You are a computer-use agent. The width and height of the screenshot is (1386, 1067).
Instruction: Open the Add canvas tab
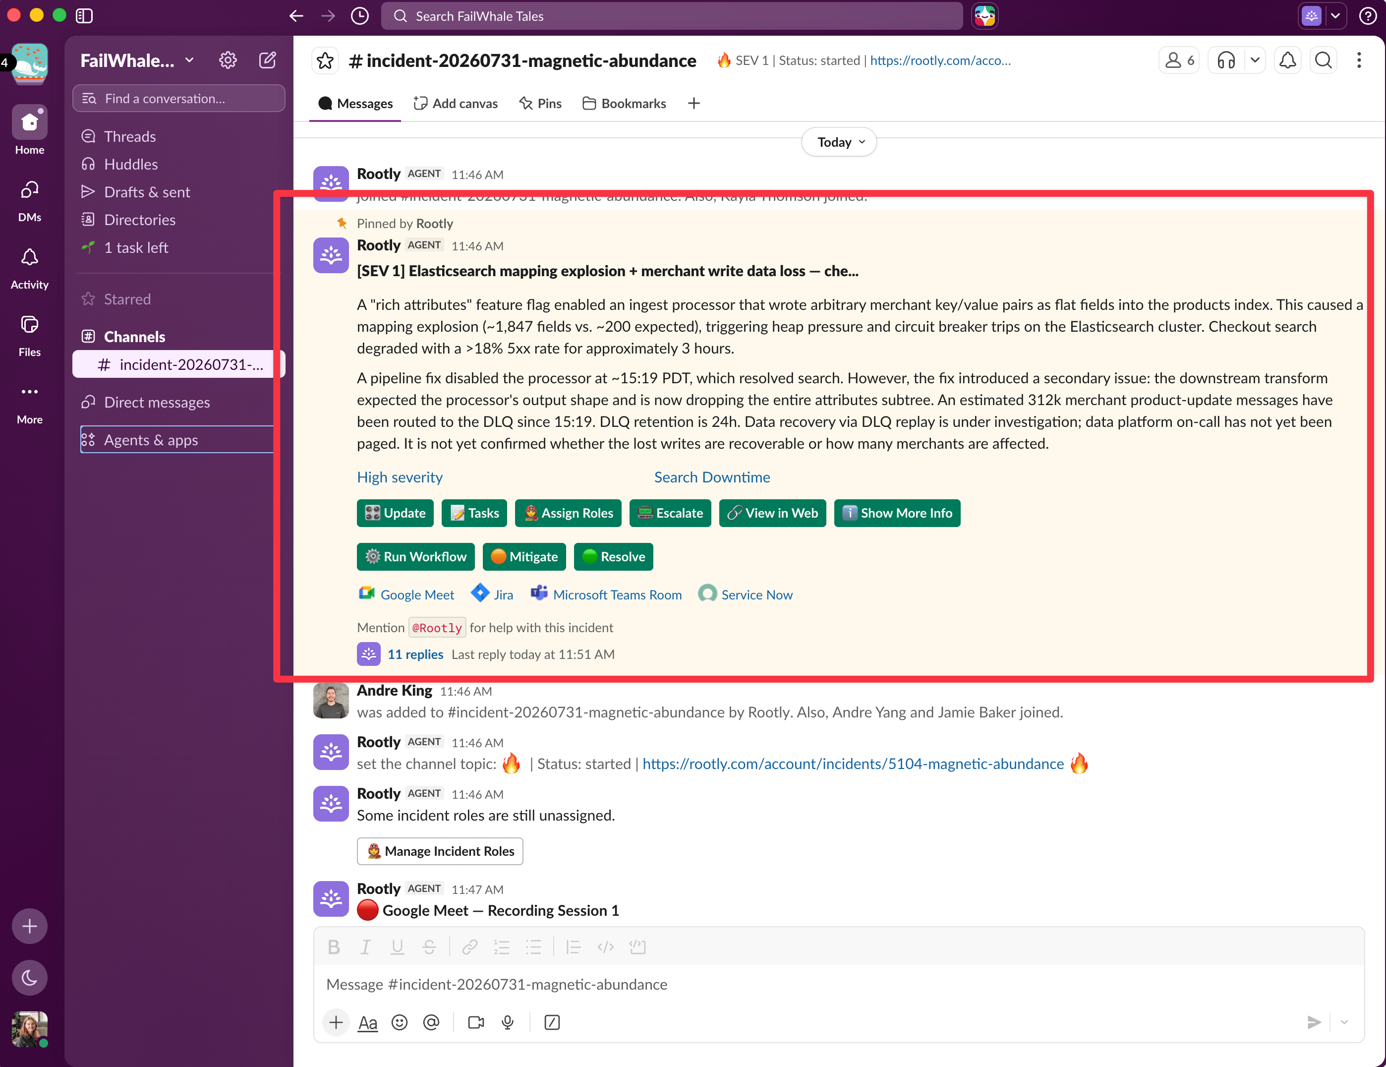[456, 104]
